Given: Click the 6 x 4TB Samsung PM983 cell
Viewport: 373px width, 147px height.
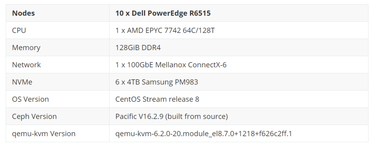Looking at the screenshot, I should pos(157,82).
